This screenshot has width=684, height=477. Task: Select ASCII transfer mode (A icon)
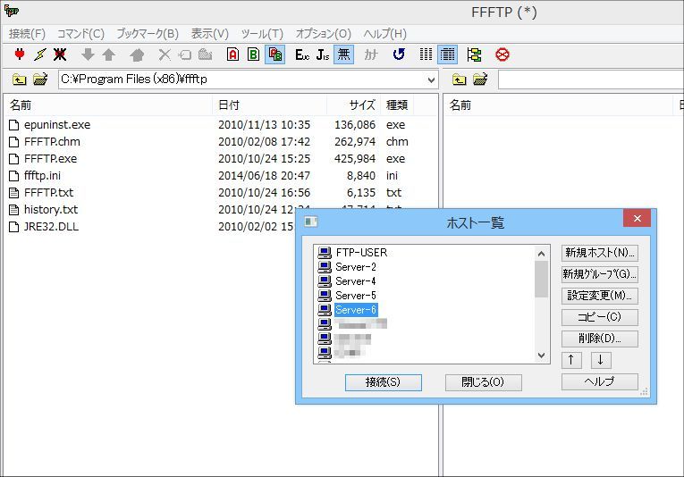[x=233, y=54]
